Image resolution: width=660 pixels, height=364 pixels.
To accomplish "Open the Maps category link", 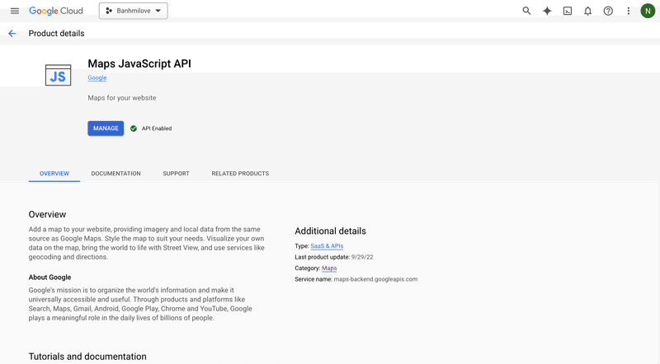I will [329, 268].
